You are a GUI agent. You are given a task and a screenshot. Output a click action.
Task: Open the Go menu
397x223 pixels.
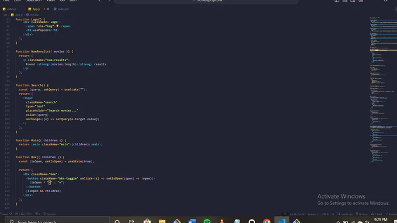tap(62, 1)
